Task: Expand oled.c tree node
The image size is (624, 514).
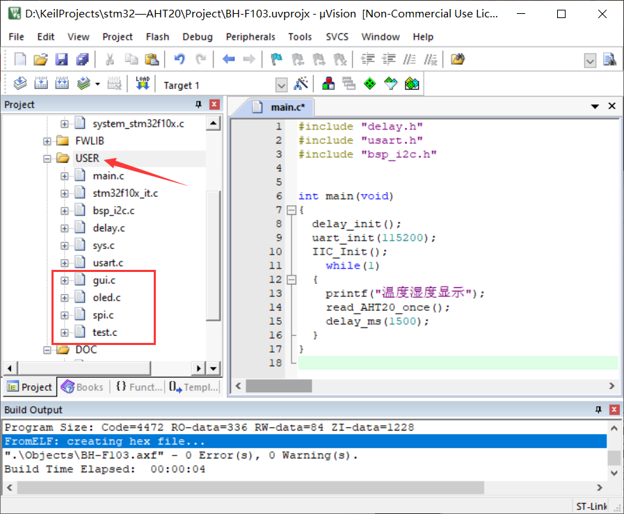Action: [x=65, y=298]
